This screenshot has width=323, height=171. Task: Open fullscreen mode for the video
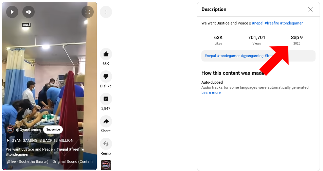(88, 12)
